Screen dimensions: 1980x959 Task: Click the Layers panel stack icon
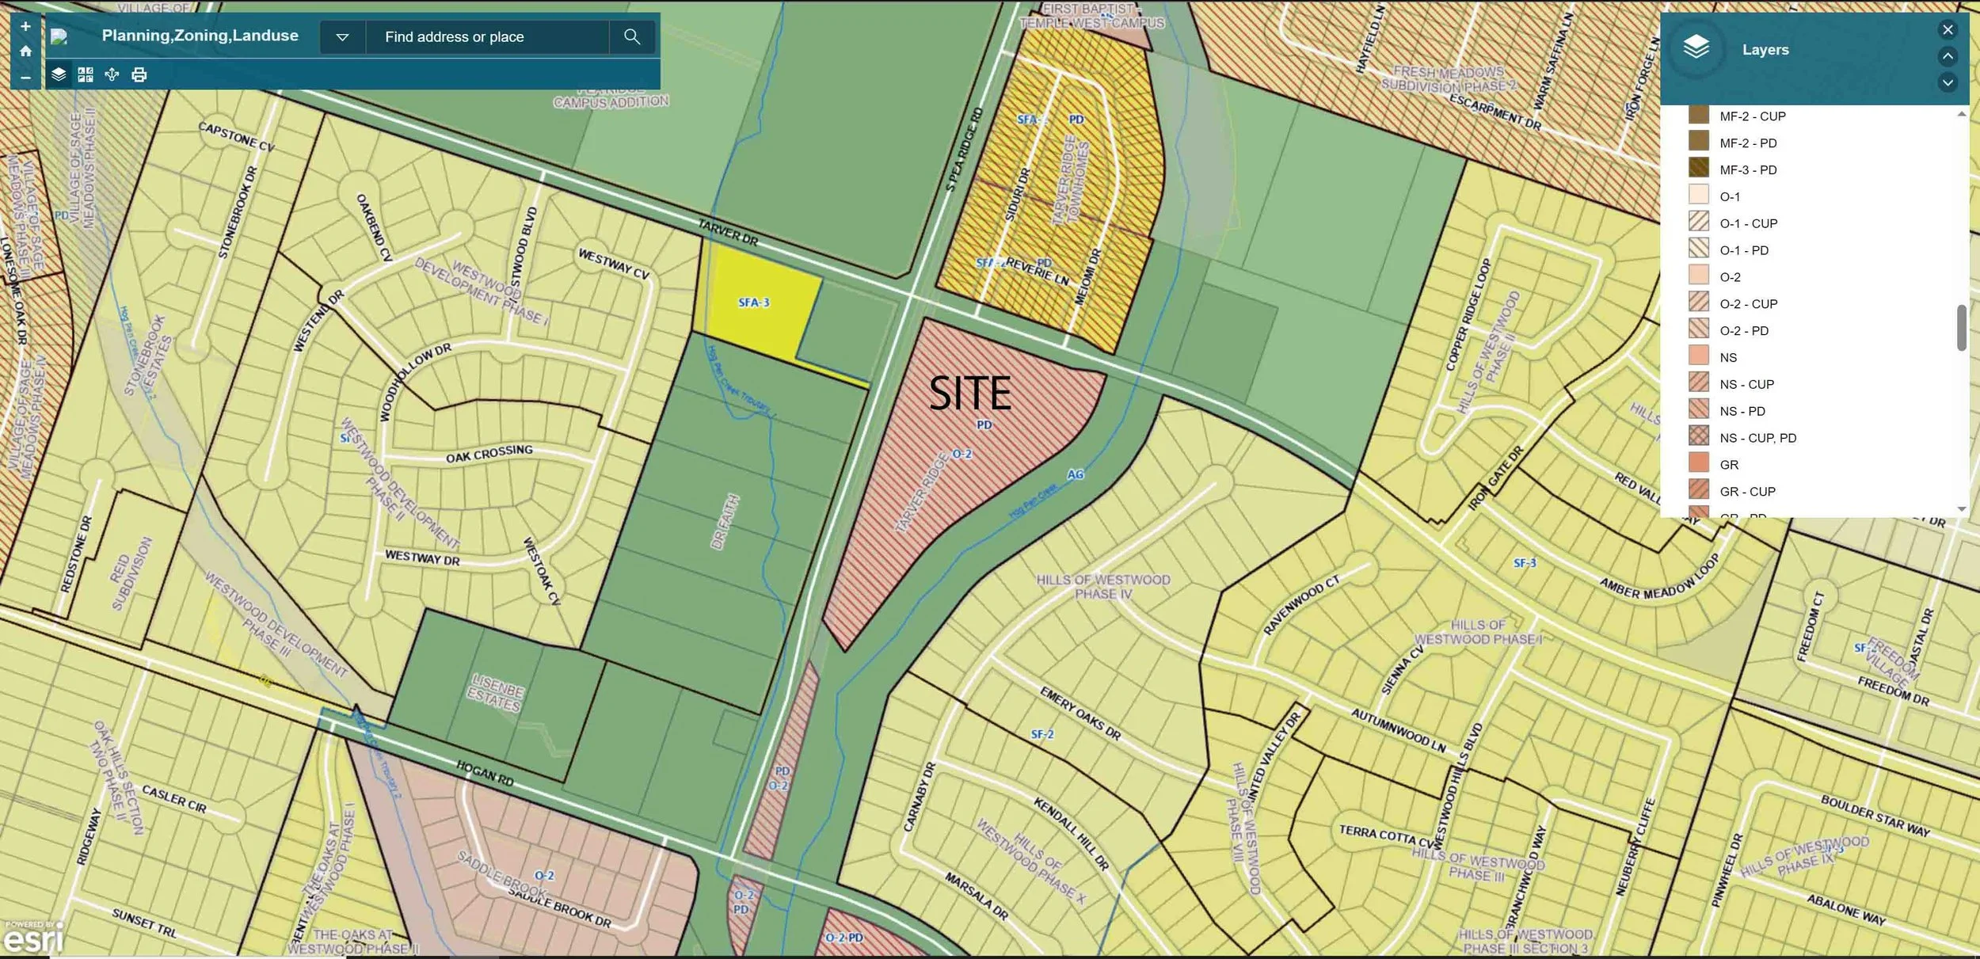click(1696, 49)
